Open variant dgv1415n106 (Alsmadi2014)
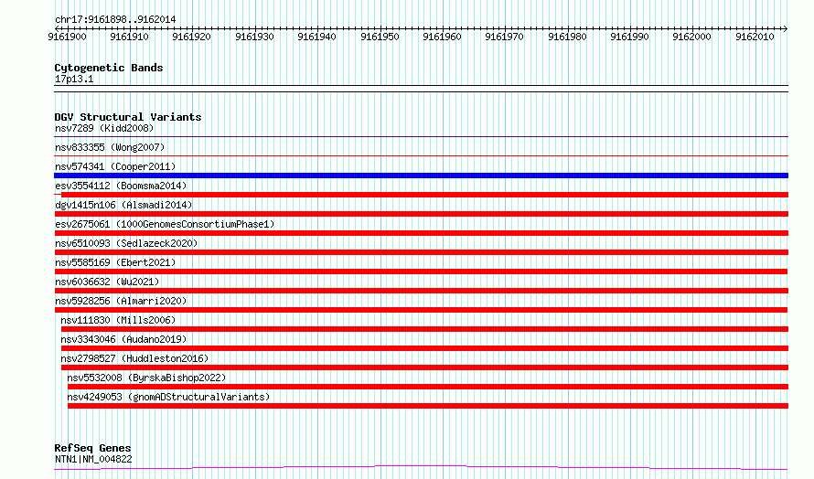Screen dimensions: 814x479 (123, 205)
